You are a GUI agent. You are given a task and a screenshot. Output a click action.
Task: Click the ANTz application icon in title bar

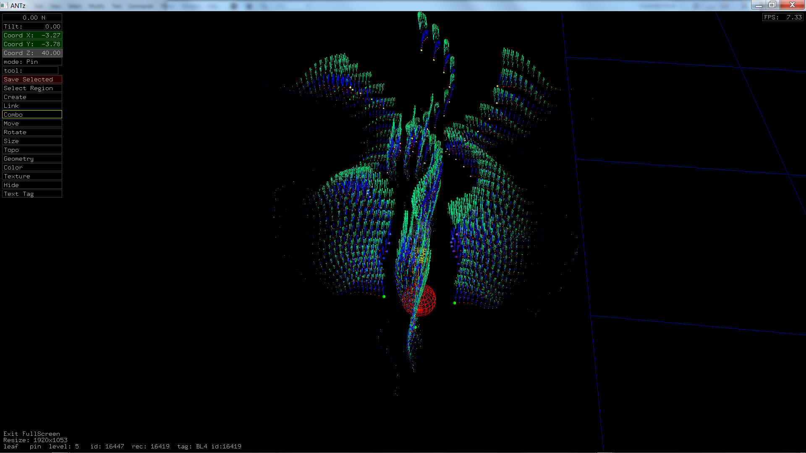(x=4, y=5)
